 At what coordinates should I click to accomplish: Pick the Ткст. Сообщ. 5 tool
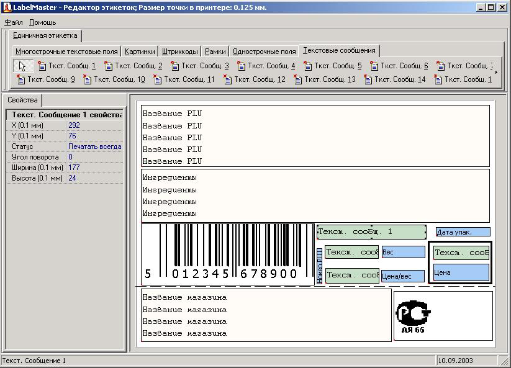coord(332,66)
